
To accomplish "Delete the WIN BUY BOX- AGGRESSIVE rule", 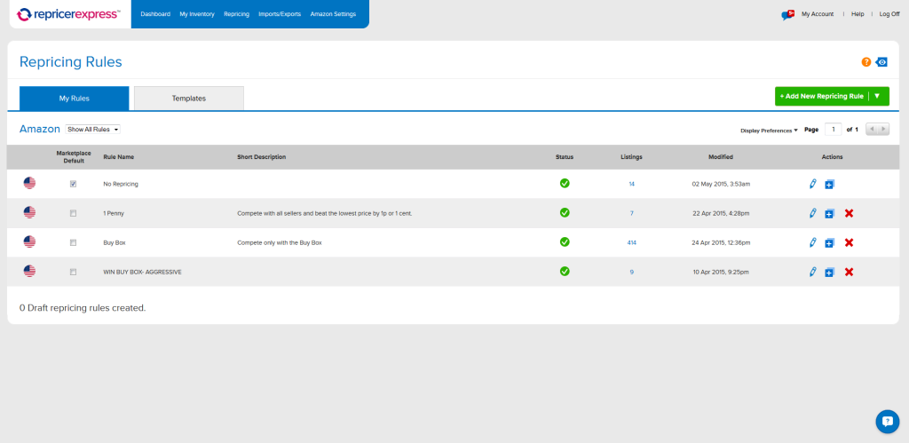I will 849,272.
